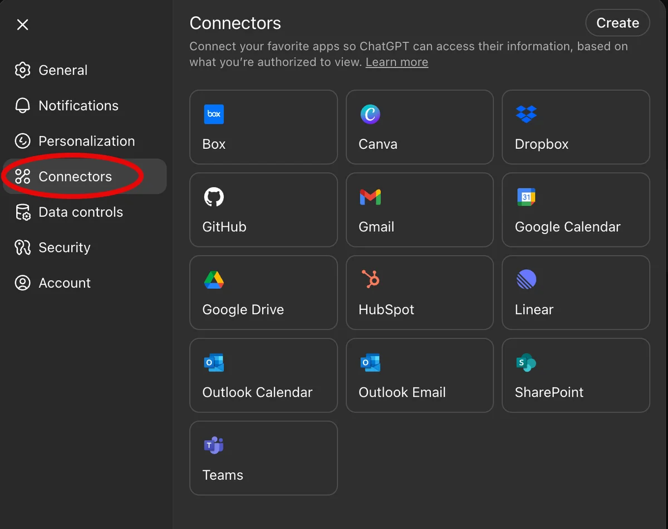The image size is (668, 529).
Task: Select the "Box" connector label
Action: (214, 144)
